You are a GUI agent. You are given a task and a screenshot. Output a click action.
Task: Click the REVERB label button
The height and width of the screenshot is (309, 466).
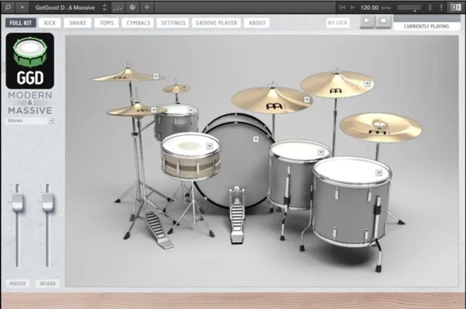(48, 284)
